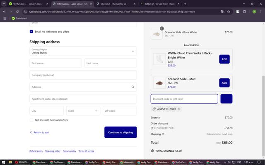The width and height of the screenshot is (265, 165).
Task: Click the Discount code or gift card field
Action: 184,99
